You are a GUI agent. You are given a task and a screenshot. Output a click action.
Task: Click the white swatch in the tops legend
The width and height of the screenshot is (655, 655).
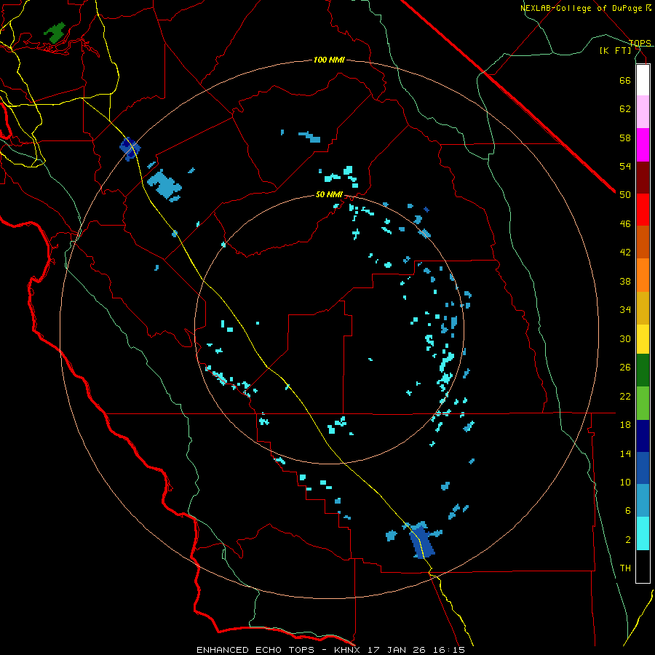tap(643, 80)
